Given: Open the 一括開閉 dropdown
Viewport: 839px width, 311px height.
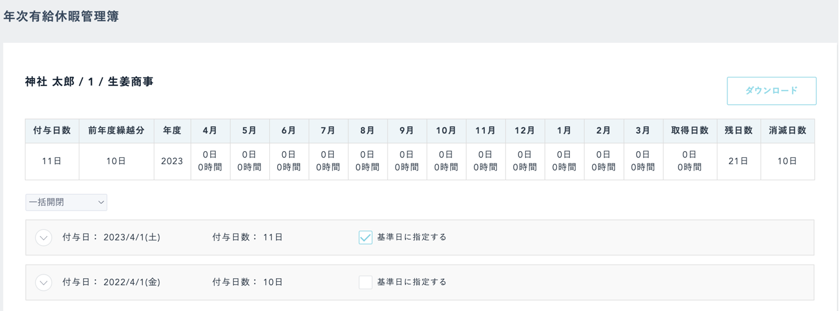Looking at the screenshot, I should point(66,203).
